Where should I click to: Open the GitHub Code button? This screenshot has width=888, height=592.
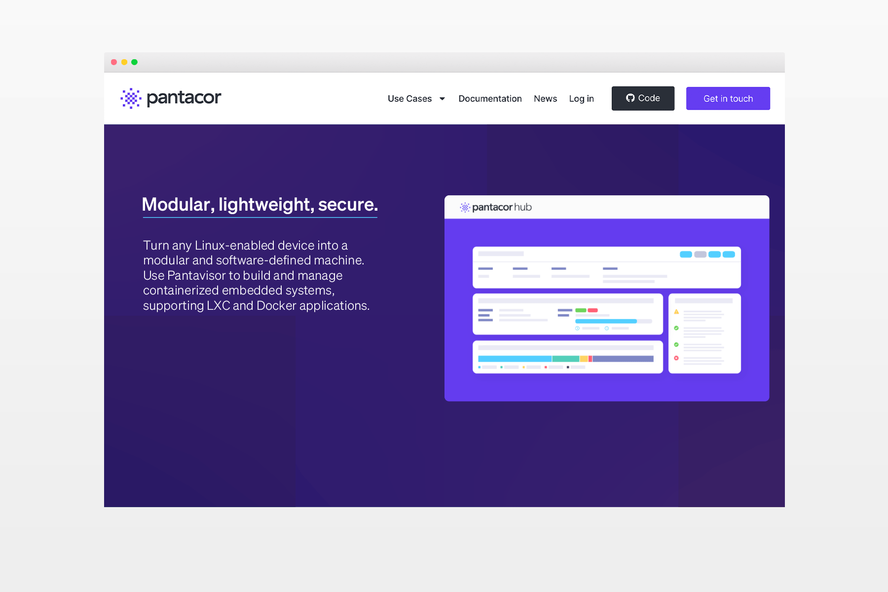(x=643, y=98)
